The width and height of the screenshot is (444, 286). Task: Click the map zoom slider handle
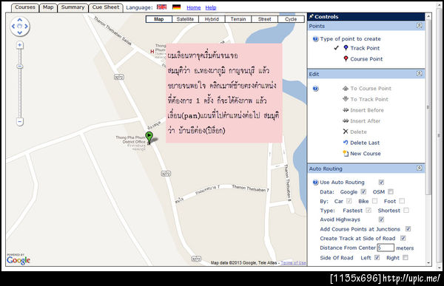click(19, 67)
